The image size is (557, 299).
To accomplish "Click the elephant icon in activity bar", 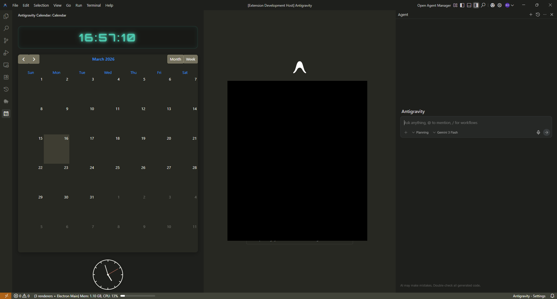I will point(6,101).
